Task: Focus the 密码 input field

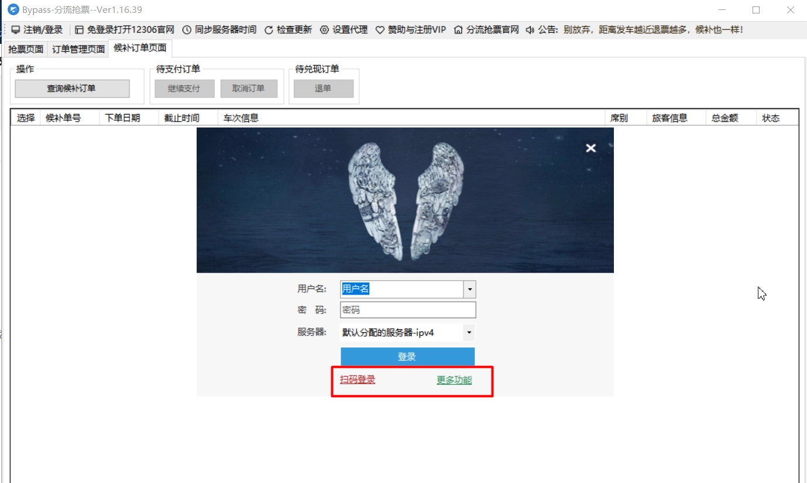Action: (x=408, y=310)
